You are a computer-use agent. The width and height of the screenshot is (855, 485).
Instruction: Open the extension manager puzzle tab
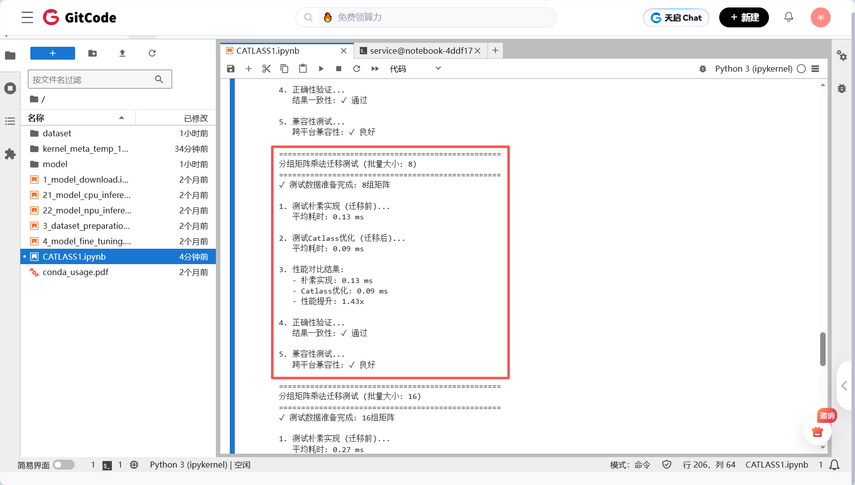pyautogui.click(x=10, y=154)
